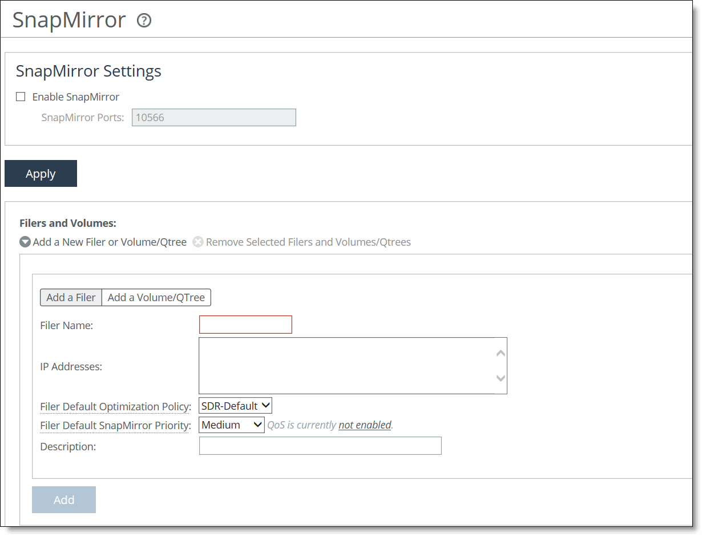
Task: Open the Filer Default Optimization Policy dropdown
Action: [235, 405]
